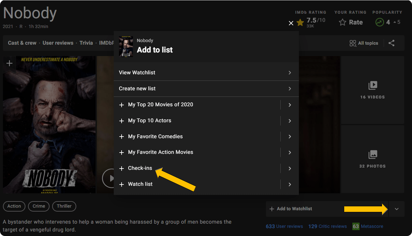
Task: Click the Rate star icon
Action: click(x=342, y=22)
